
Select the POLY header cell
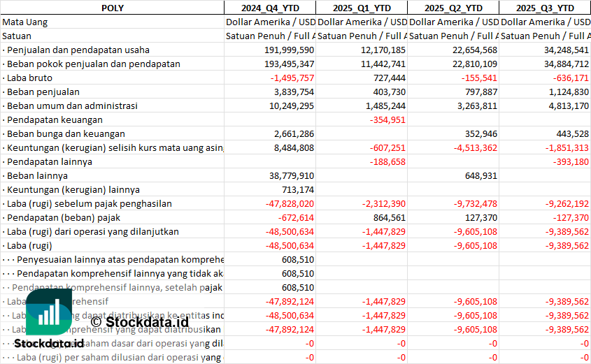pyautogui.click(x=113, y=8)
